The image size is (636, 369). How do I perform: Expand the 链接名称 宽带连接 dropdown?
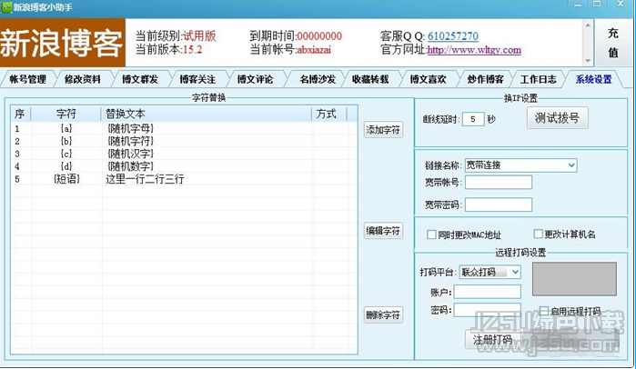click(571, 165)
